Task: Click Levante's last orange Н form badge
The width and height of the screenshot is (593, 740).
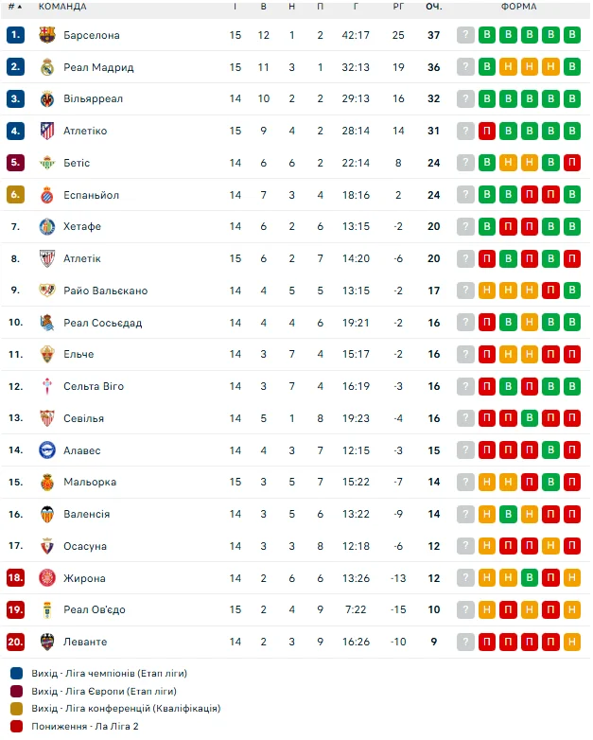Action: coord(571,642)
